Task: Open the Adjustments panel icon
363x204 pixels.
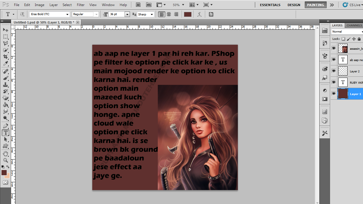Action: (325, 90)
